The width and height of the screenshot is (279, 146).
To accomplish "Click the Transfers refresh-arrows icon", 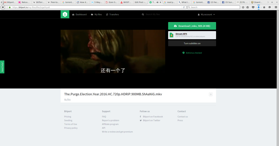I will [107, 15].
